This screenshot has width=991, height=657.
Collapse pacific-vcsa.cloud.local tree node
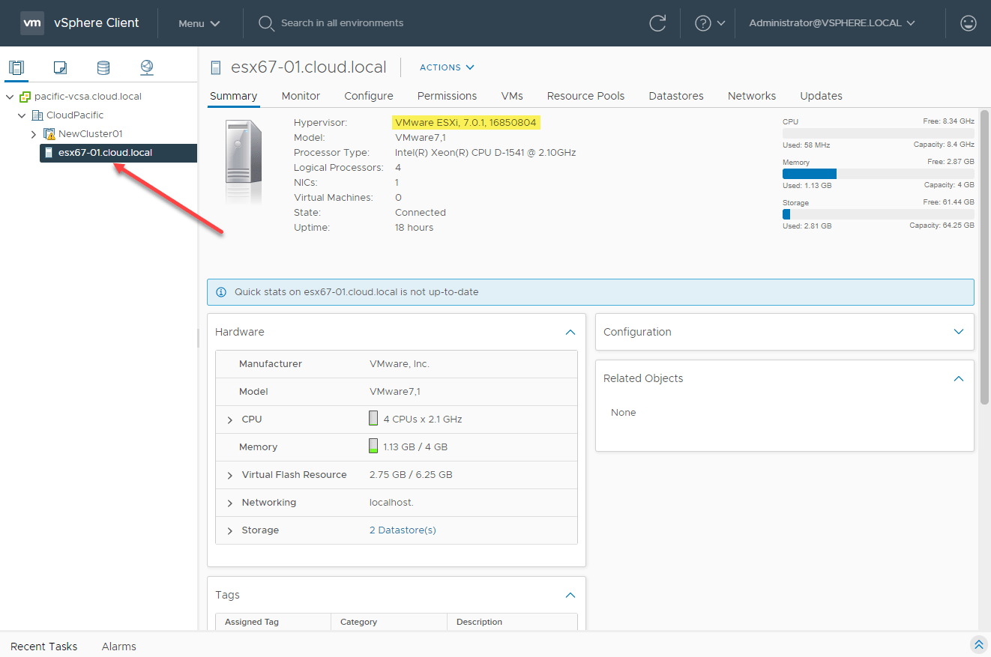click(10, 97)
